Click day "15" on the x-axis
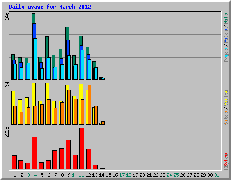 tap(108, 175)
